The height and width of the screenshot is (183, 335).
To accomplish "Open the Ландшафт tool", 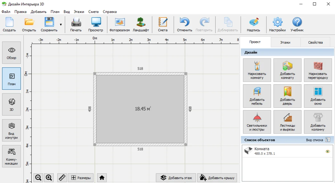I will 141,25.
